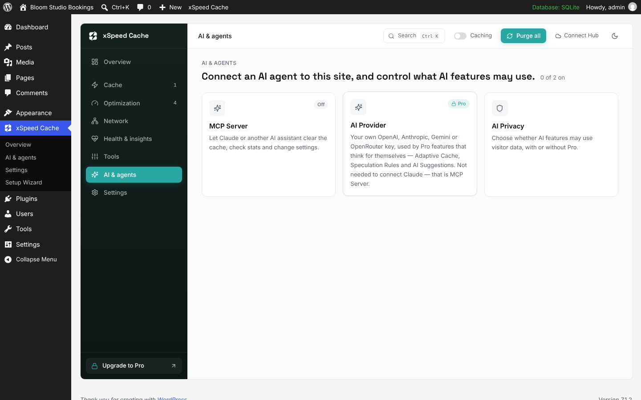Viewport: 641px width, 400px height.
Task: Open the MCP Server card
Action: click(268, 144)
